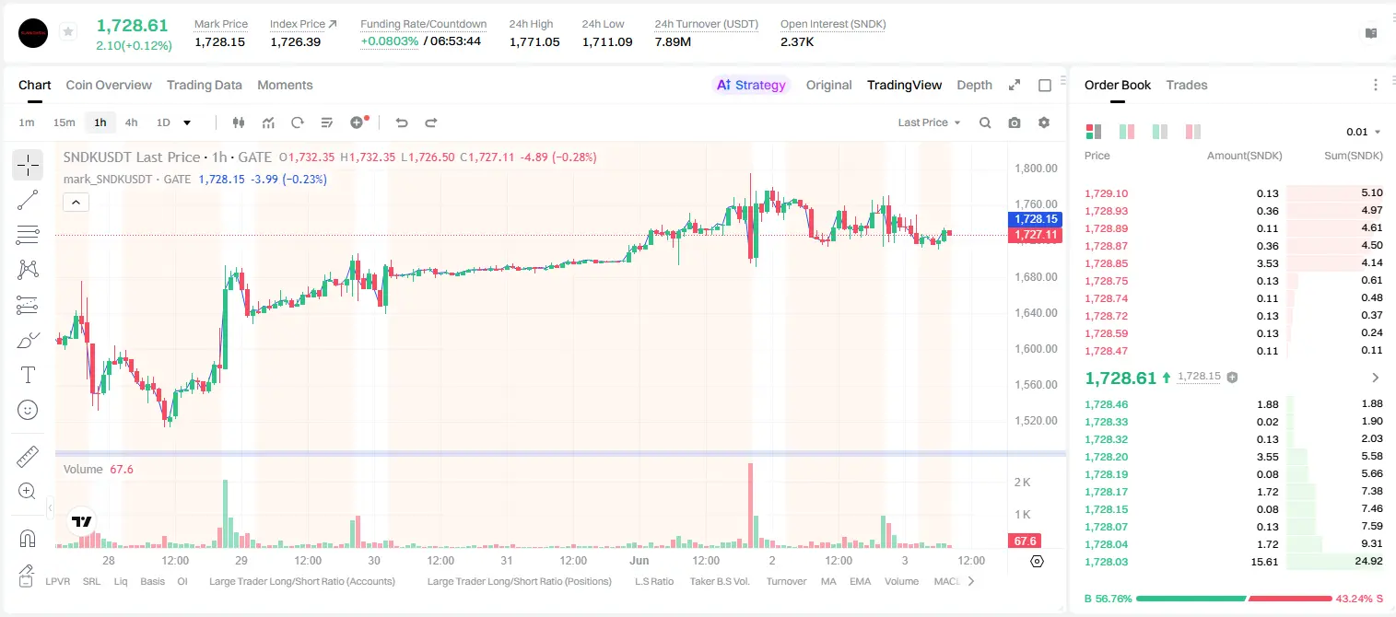The image size is (1396, 617).
Task: Open the 0.01 price precision dropdown
Action: (1364, 132)
